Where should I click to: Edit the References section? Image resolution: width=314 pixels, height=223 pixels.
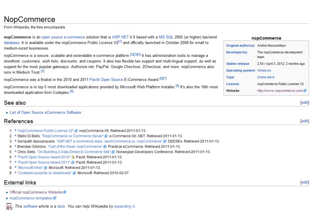[305, 121]
